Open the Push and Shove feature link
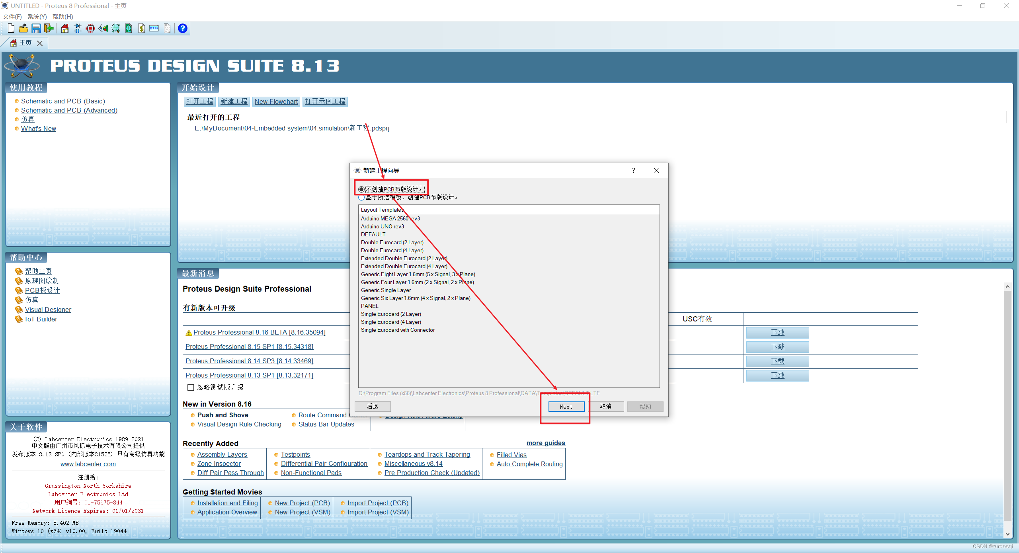This screenshot has height=553, width=1019. pos(223,415)
